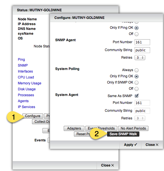Click Collect Data button in Status window
Viewport: 164px width, 171px height.
pos(41,122)
